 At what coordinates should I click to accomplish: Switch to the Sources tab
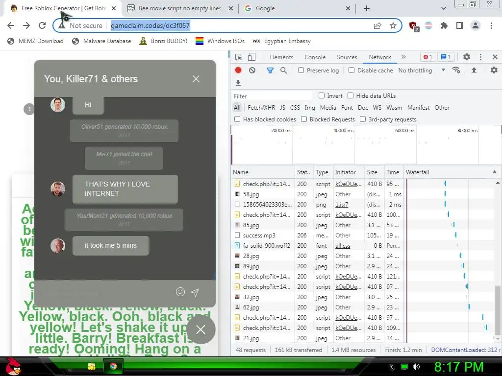click(347, 57)
